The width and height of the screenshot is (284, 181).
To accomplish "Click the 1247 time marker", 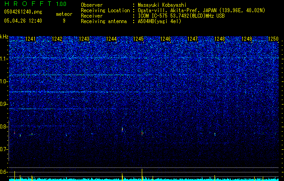I will (x=192, y=38).
